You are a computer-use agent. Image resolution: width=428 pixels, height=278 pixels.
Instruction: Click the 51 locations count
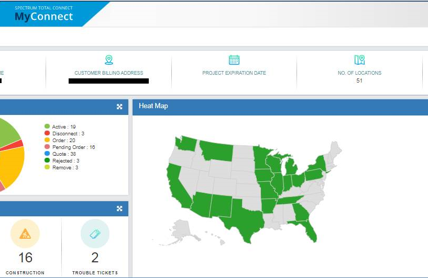pyautogui.click(x=359, y=80)
